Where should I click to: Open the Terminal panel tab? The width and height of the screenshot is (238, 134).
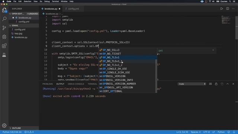pos(92,84)
